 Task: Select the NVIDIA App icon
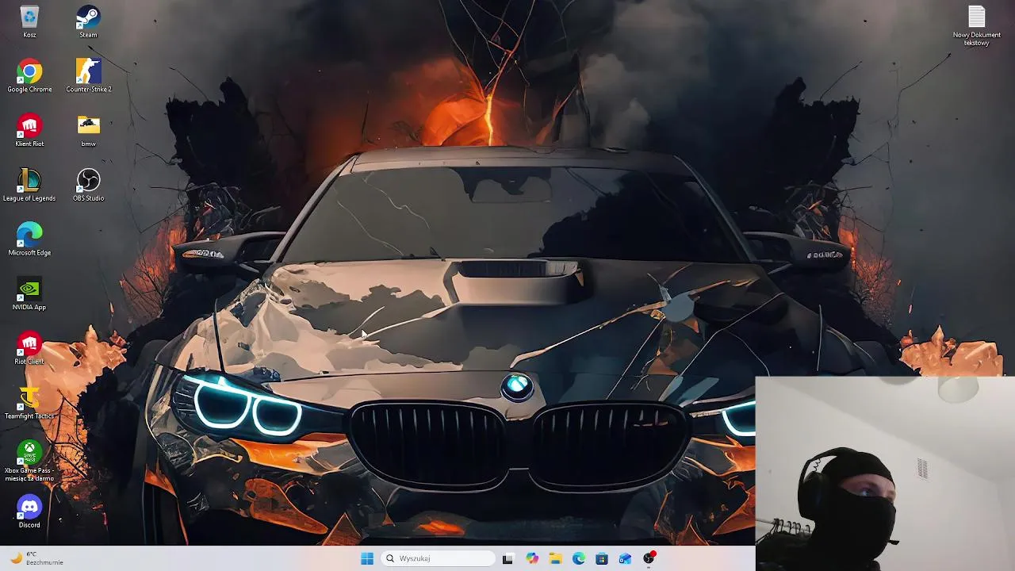click(29, 294)
